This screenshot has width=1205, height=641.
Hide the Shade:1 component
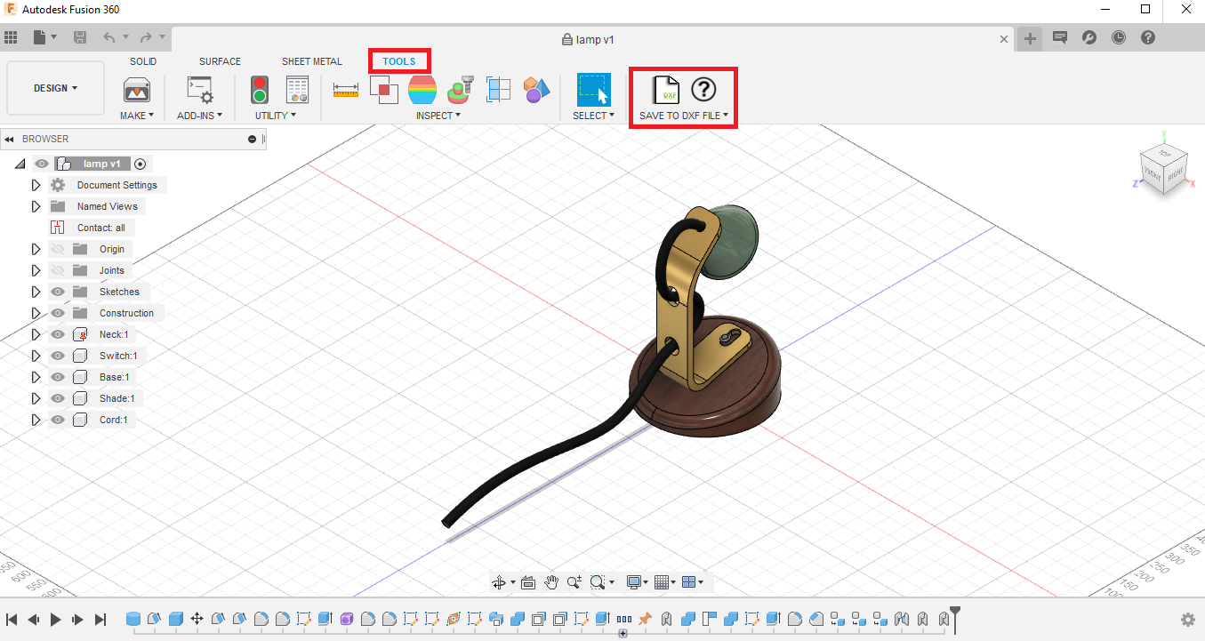click(58, 398)
